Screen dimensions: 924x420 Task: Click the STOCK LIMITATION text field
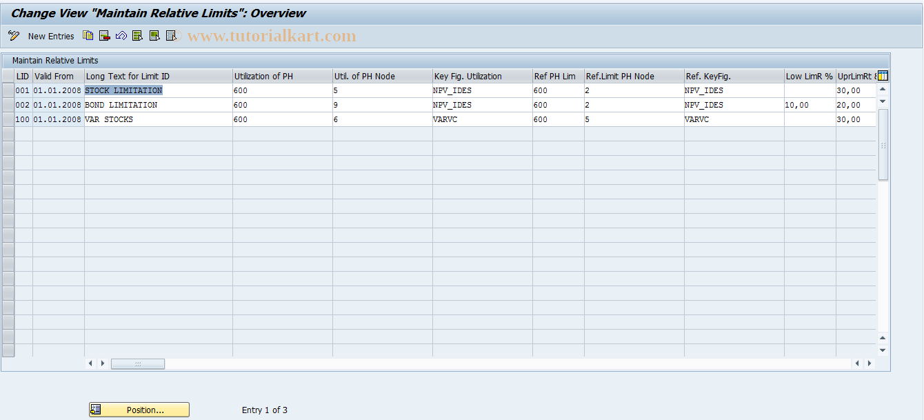159,90
